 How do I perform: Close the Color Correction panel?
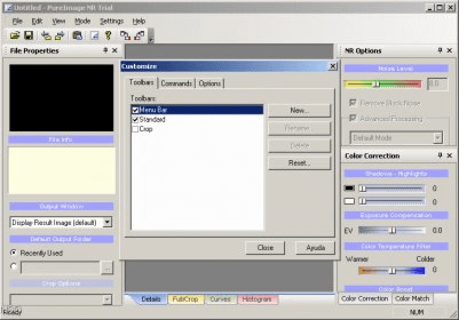[450, 155]
